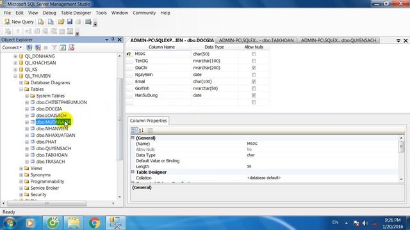
Task: Click the Property Pages icon
Action: (x=150, y=130)
